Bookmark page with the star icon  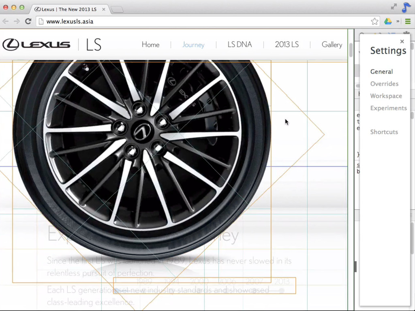coord(374,21)
